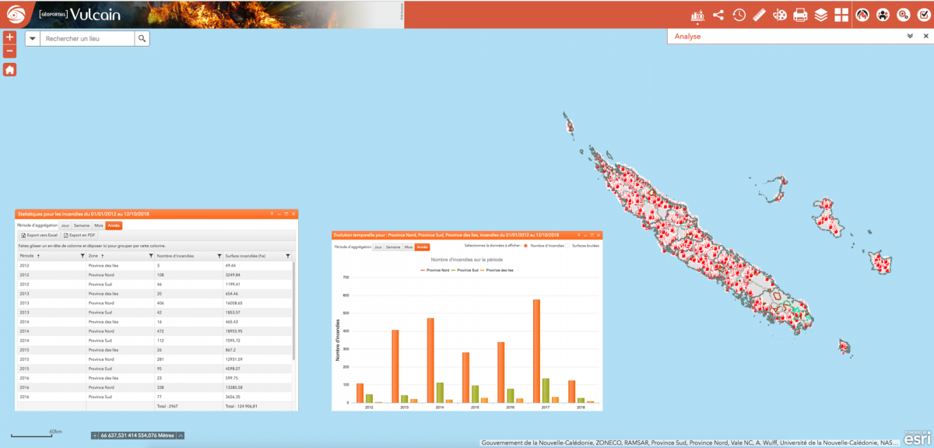Click the flame fire icon button
The height and width of the screenshot is (448, 934).
click(862, 15)
